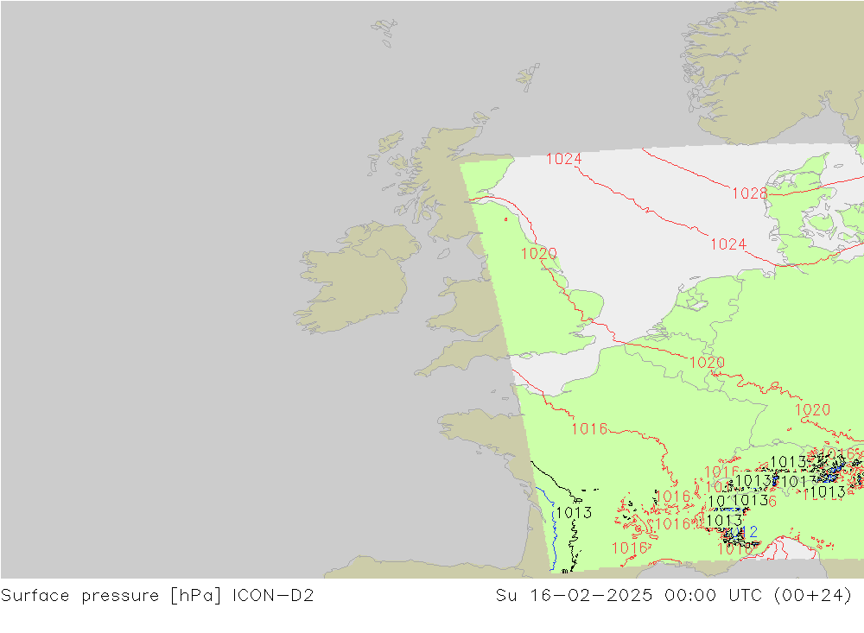Click the "00:00 UTC" time text
The height and width of the screenshot is (633, 864).
tap(713, 596)
